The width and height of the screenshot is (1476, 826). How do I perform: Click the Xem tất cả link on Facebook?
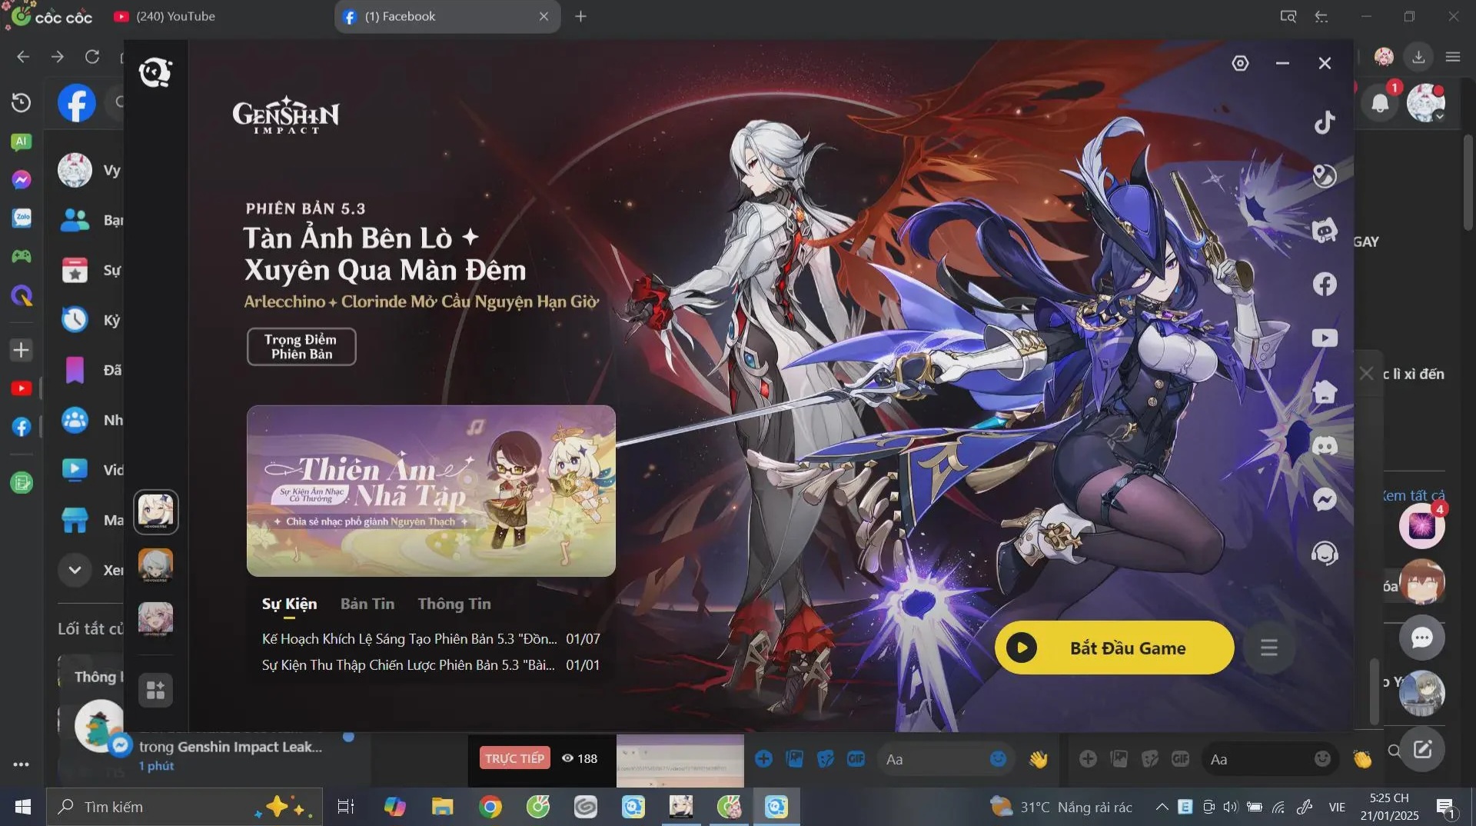point(1413,495)
